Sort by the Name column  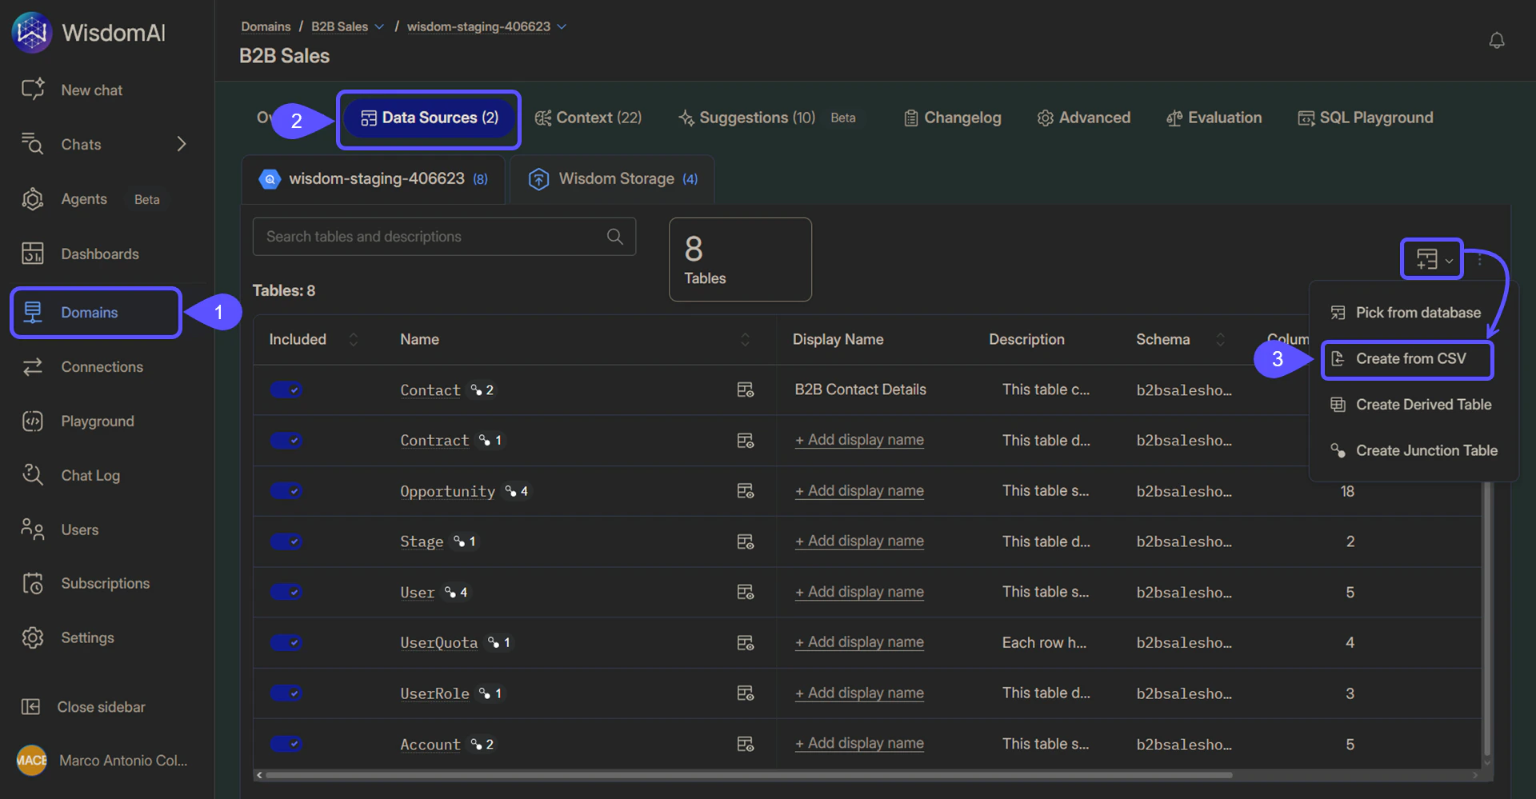pos(745,340)
